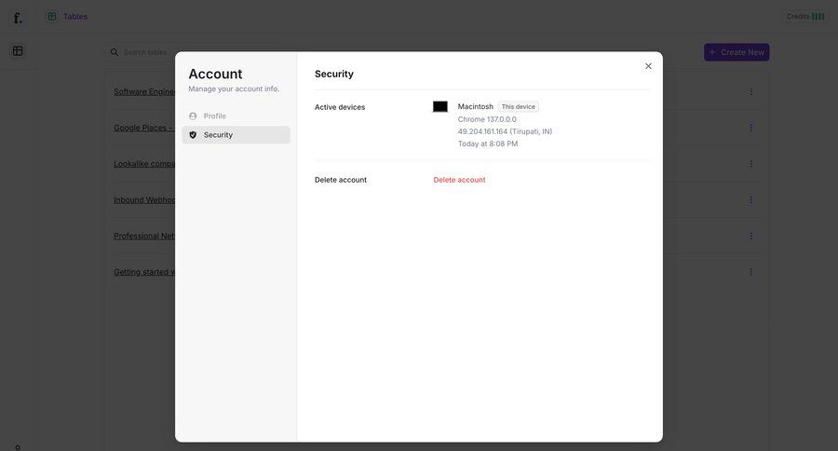The width and height of the screenshot is (838, 451).
Task: Click the Security shield icon
Action: click(193, 135)
